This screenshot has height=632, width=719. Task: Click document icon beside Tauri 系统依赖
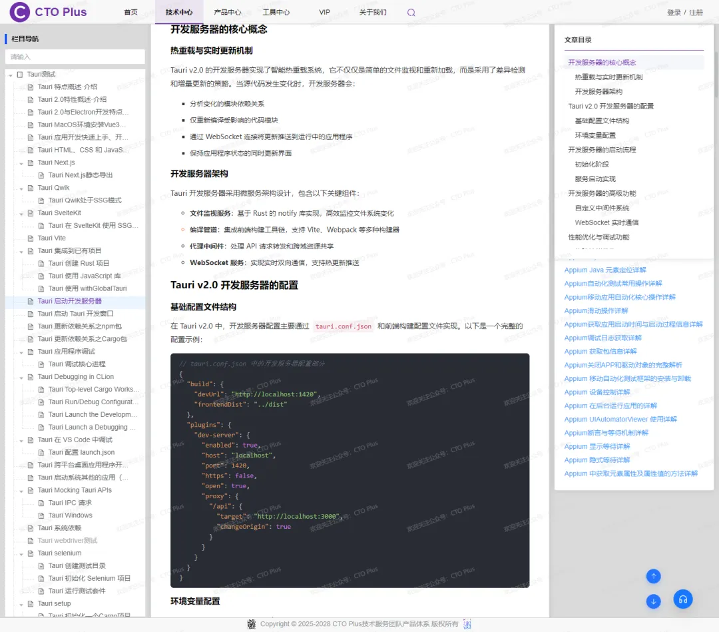coord(31,528)
